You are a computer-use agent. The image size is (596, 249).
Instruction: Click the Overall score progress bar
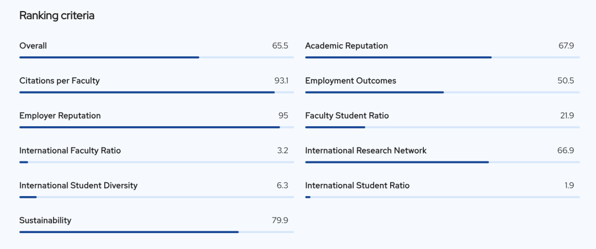pyautogui.click(x=156, y=57)
